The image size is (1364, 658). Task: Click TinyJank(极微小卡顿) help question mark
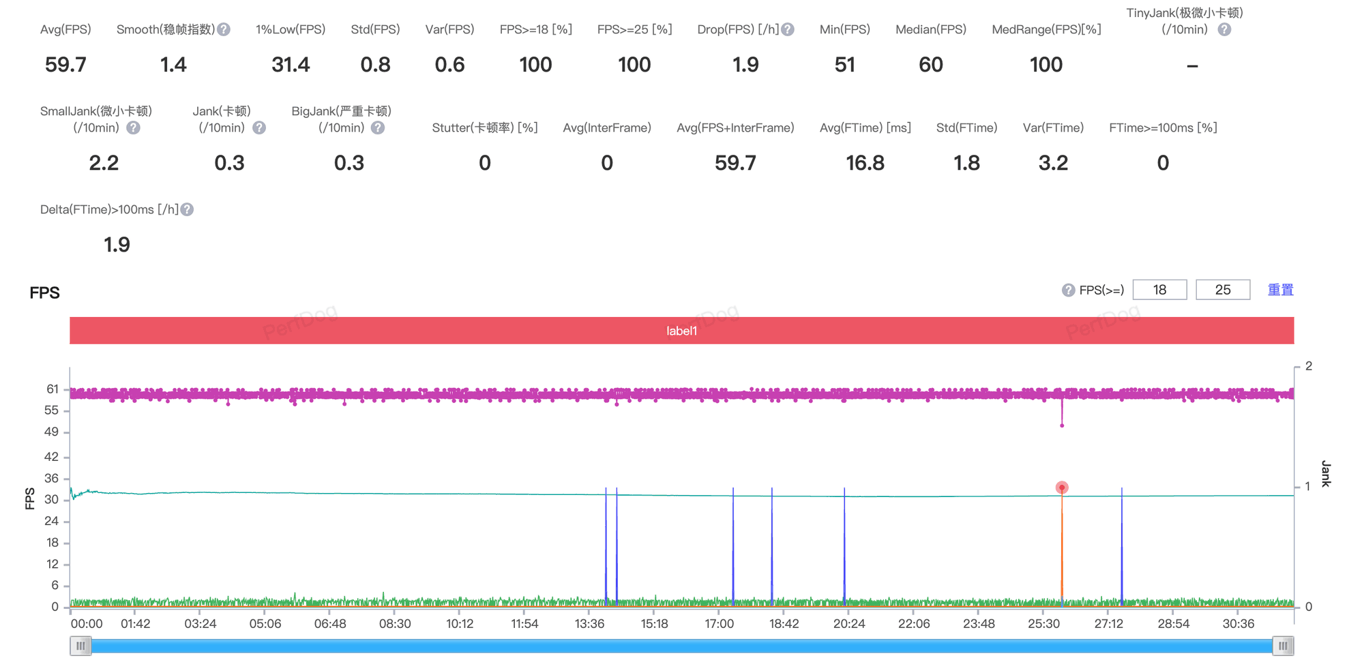pyautogui.click(x=1224, y=29)
